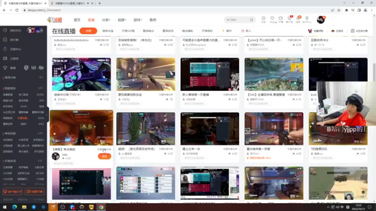The width and height of the screenshot is (376, 211).
Task: Click the 我要开播 button in sidebar
Action: pyautogui.click(x=34, y=191)
